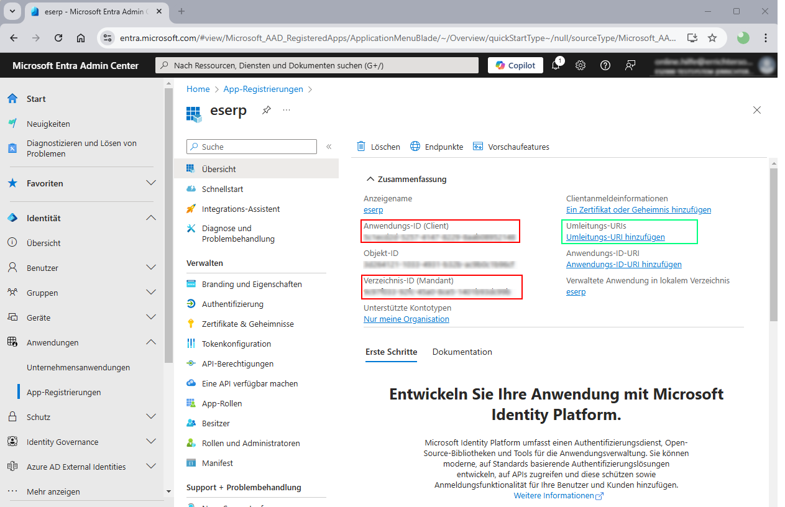Click the Anwendungen grid icon

(x=12, y=342)
